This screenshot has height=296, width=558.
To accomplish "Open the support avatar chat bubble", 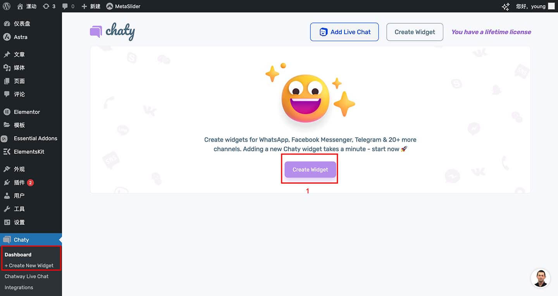I will [540, 278].
